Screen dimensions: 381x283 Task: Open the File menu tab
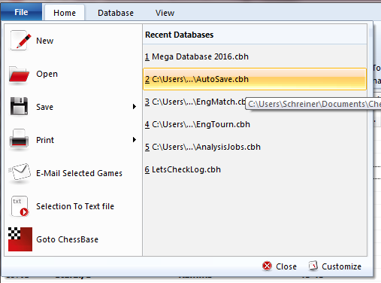point(21,12)
